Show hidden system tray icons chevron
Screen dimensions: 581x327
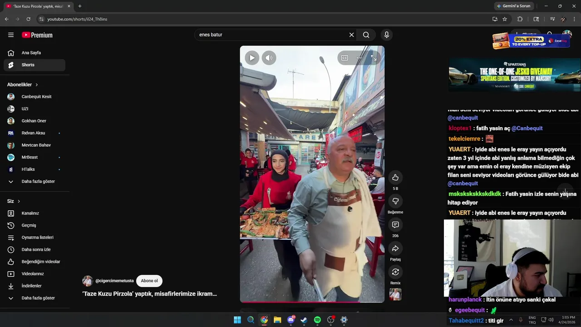coord(511,320)
